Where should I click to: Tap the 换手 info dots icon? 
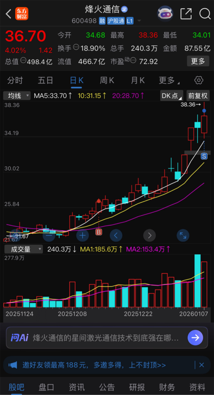76,47
